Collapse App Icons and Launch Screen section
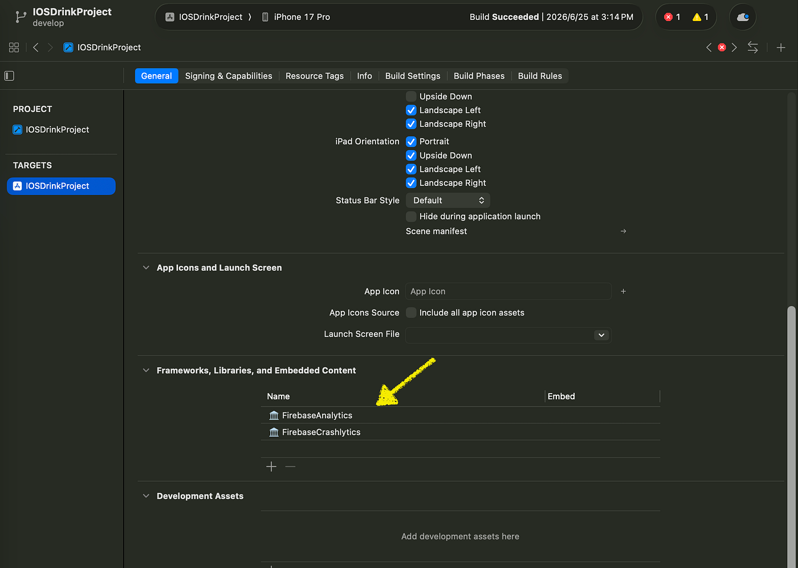Viewport: 798px width, 568px height. tap(146, 267)
